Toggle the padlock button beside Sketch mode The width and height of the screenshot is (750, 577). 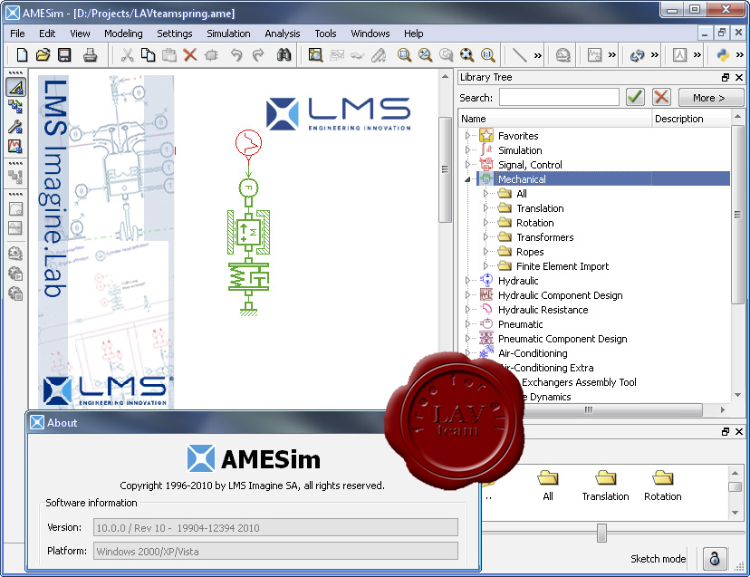click(715, 558)
